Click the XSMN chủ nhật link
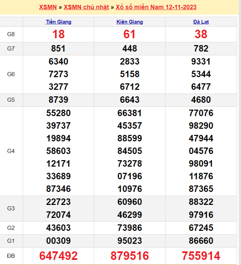241x265 pixels. click(86, 7)
